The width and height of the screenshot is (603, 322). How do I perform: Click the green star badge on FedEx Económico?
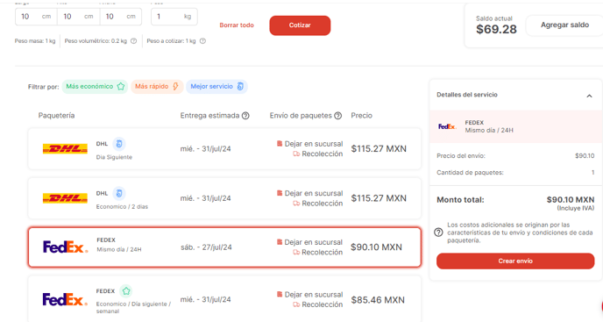(126, 290)
